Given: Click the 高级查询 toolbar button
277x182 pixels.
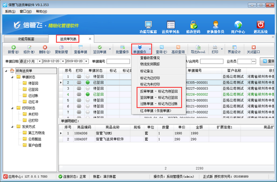Looking at the screenshot, I should pos(178,50).
